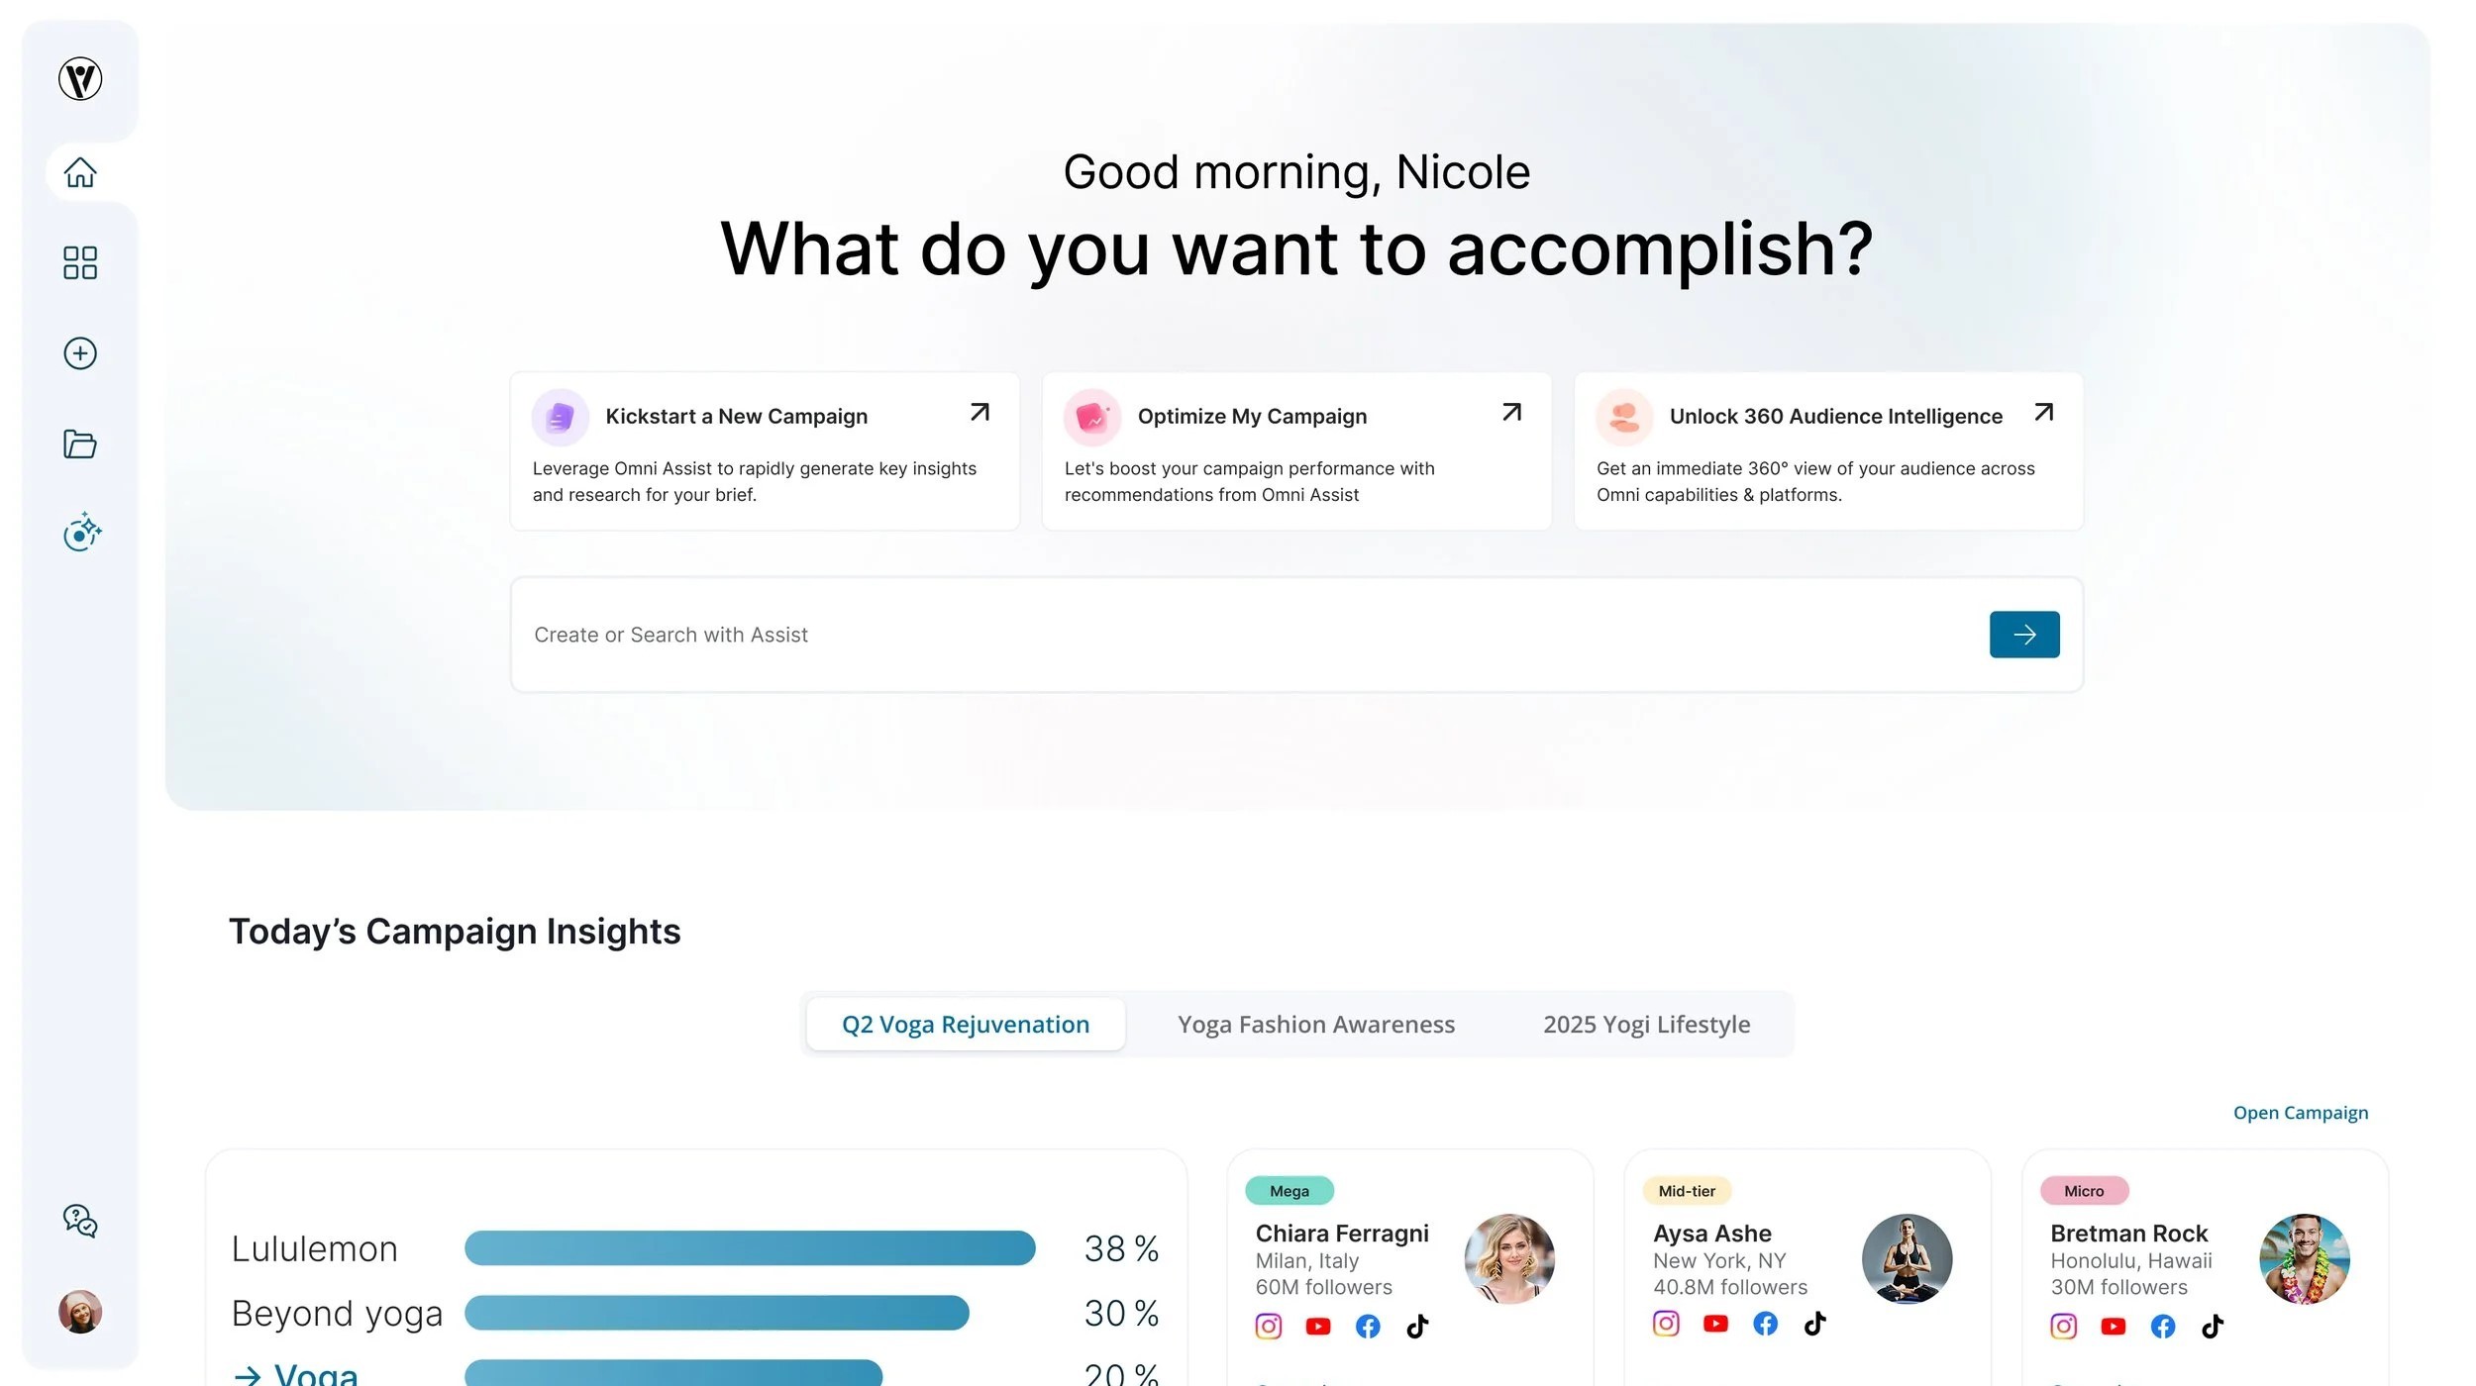Viewport: 2476px width, 1386px height.
Task: Launch Omni Assist via the sparkle sidebar icon
Action: (x=80, y=533)
